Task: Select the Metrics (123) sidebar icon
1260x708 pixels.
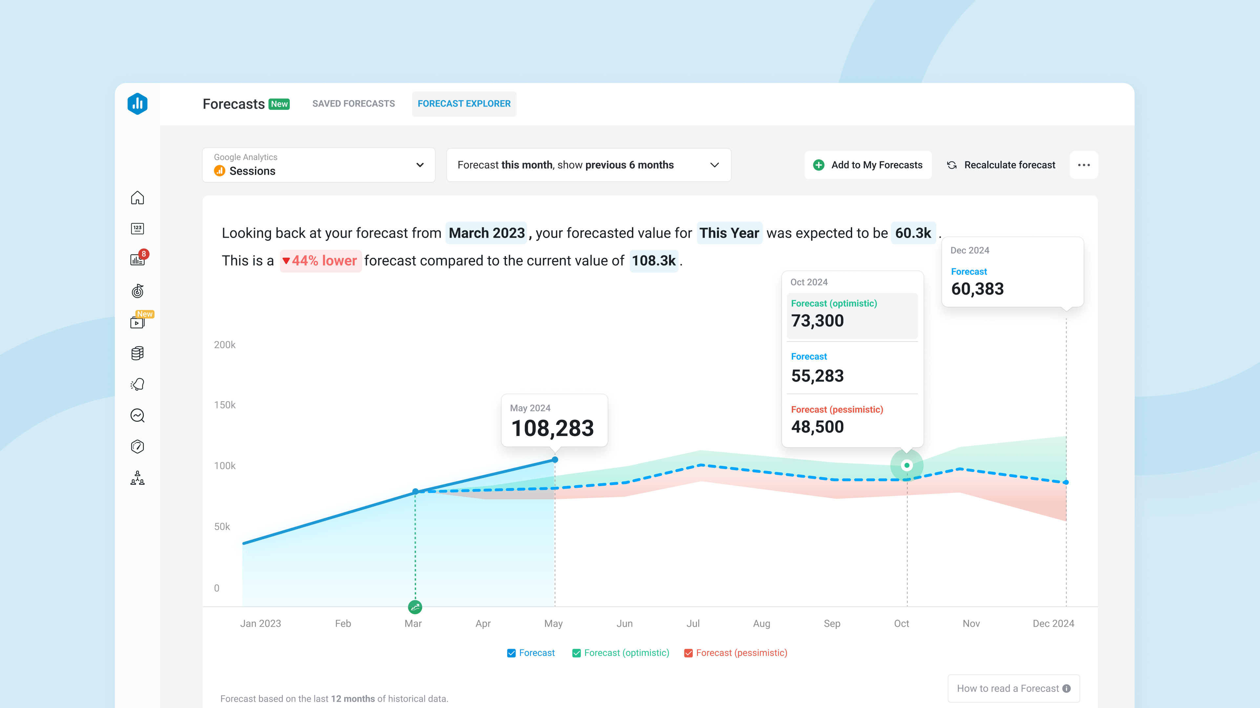Action: (137, 228)
